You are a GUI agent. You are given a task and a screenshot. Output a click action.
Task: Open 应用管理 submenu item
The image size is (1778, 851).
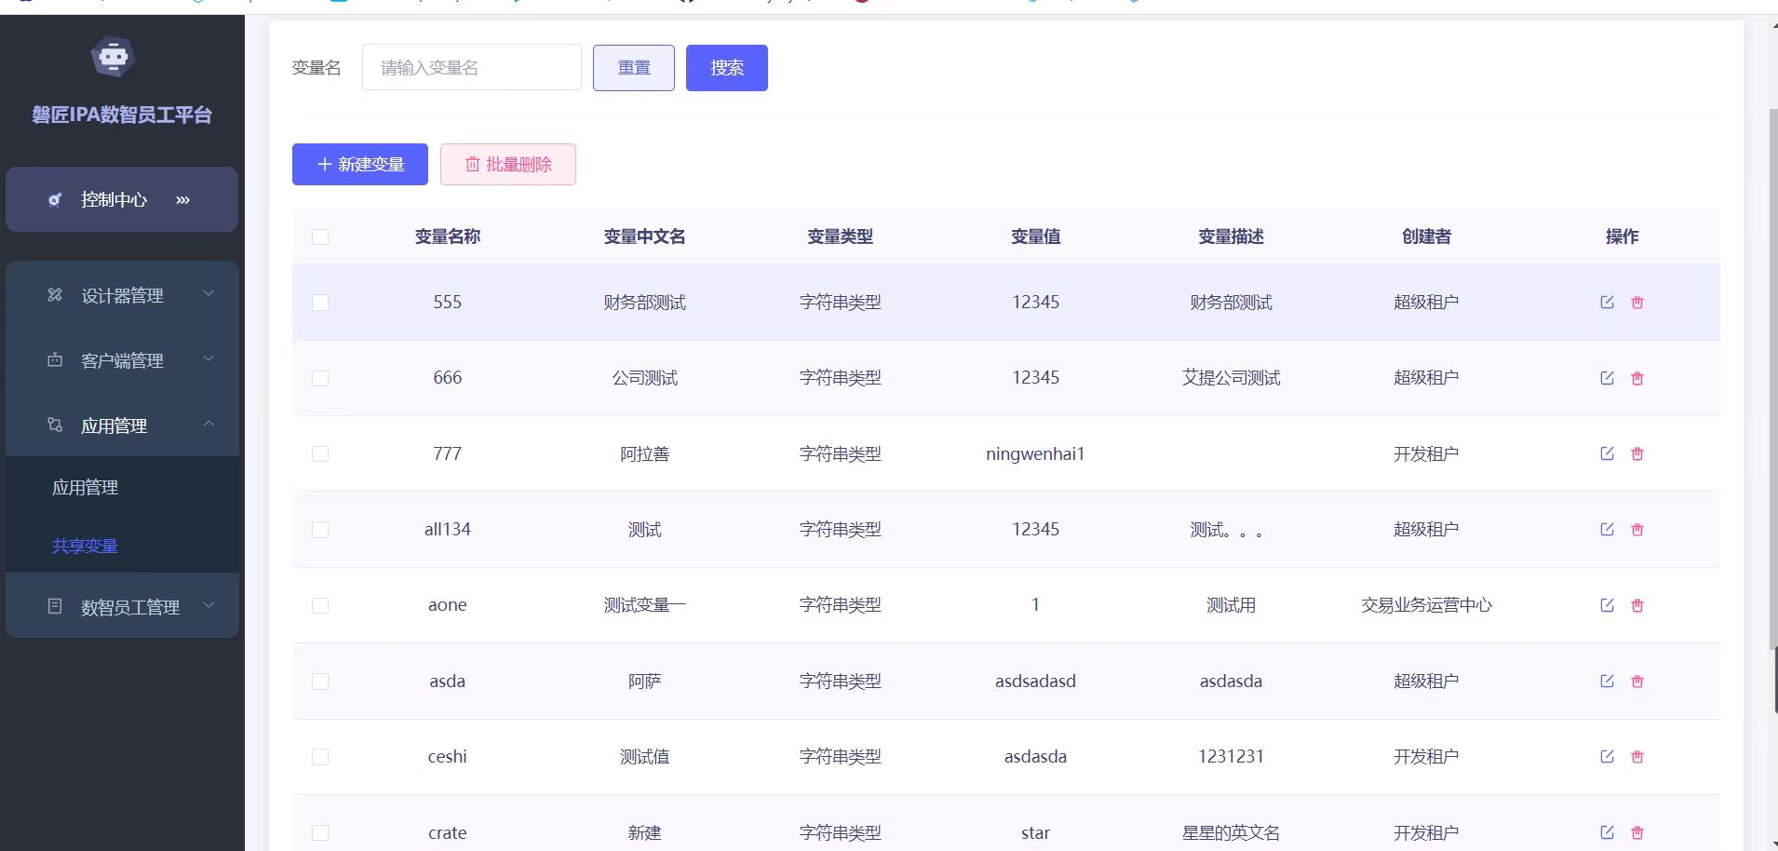click(x=85, y=487)
